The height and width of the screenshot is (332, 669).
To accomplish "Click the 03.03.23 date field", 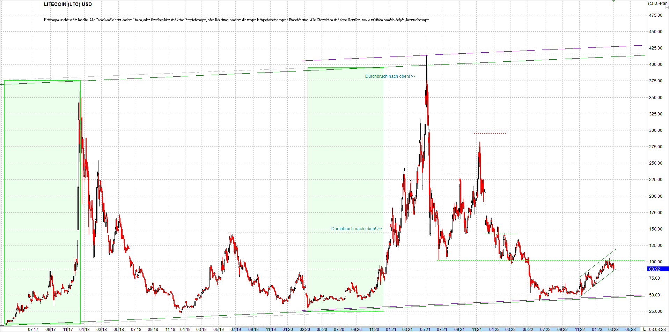I will point(657,329).
